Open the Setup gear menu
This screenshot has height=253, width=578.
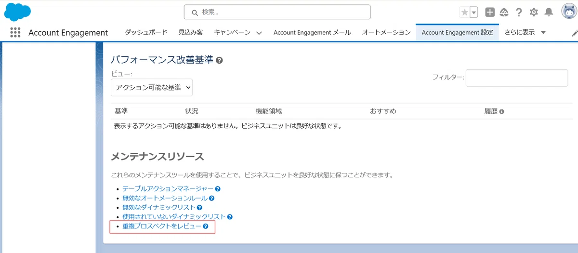pyautogui.click(x=534, y=13)
